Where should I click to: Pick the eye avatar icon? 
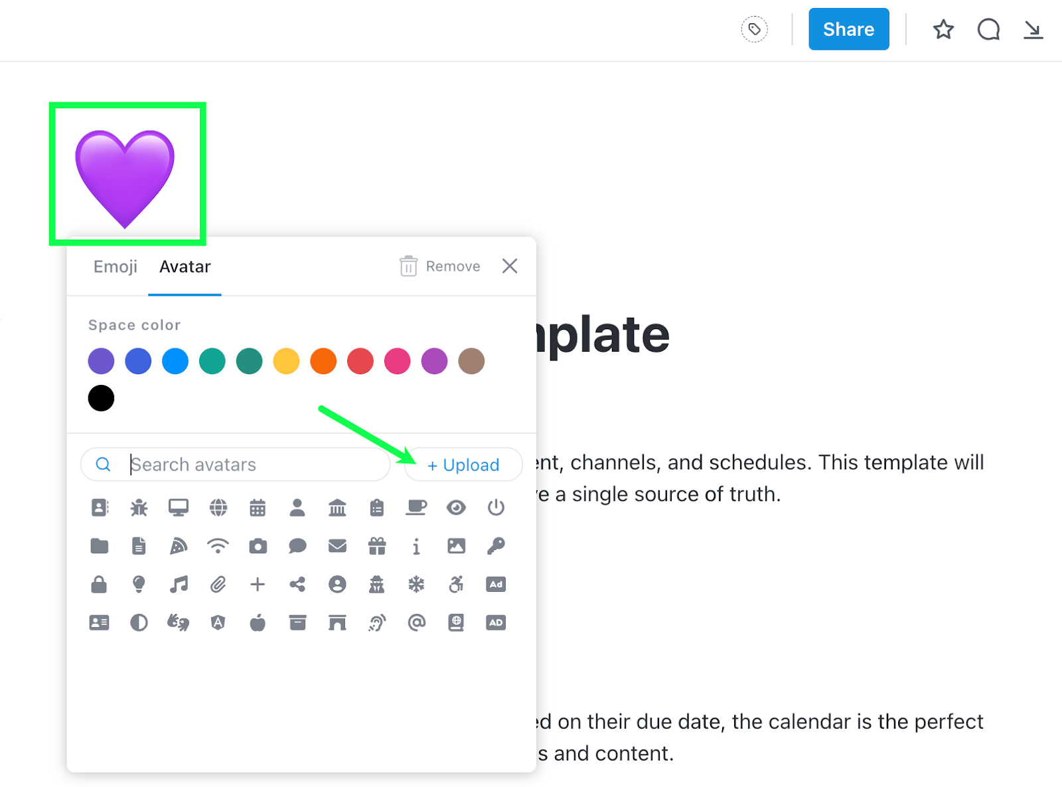pyautogui.click(x=457, y=508)
